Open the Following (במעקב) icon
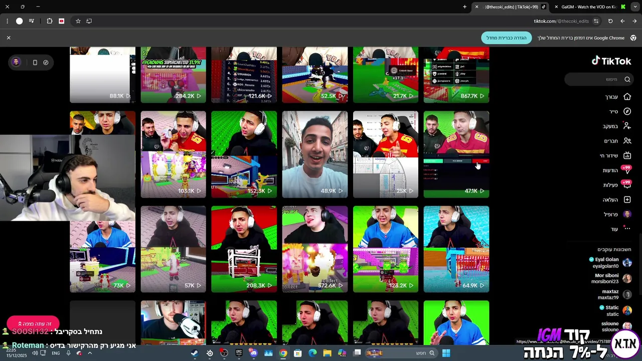This screenshot has width=642, height=361. point(627,126)
